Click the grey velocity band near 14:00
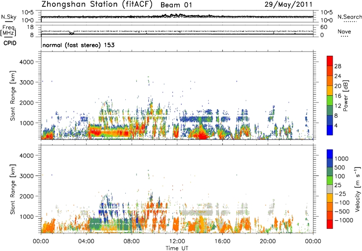362x251 pixels. pyautogui.click(x=197, y=212)
